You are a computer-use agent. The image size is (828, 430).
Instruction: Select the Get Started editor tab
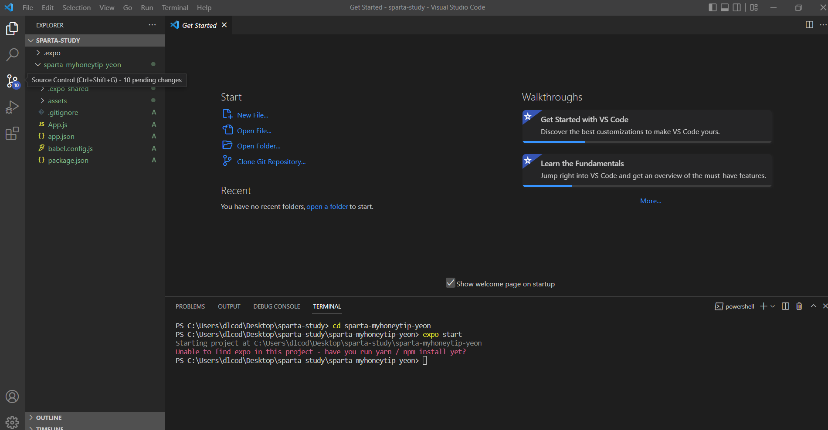[199, 25]
